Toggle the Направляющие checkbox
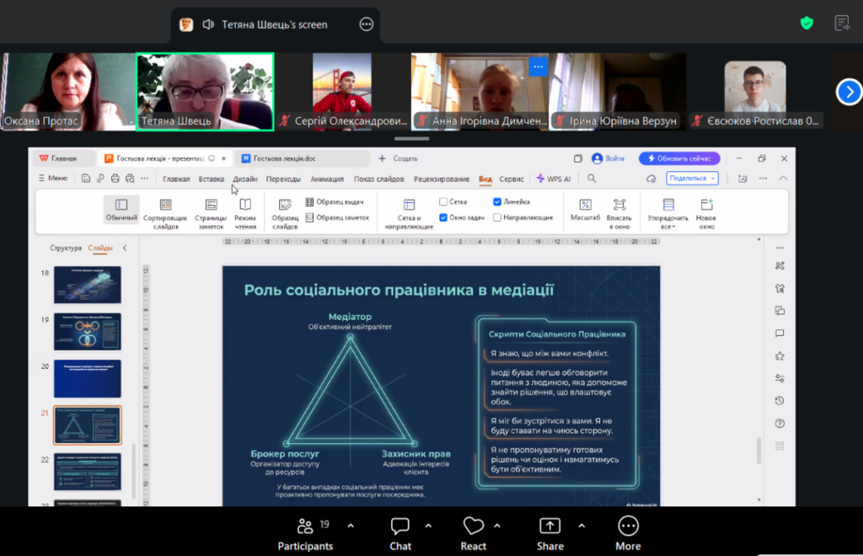The width and height of the screenshot is (863, 556). pyautogui.click(x=497, y=217)
